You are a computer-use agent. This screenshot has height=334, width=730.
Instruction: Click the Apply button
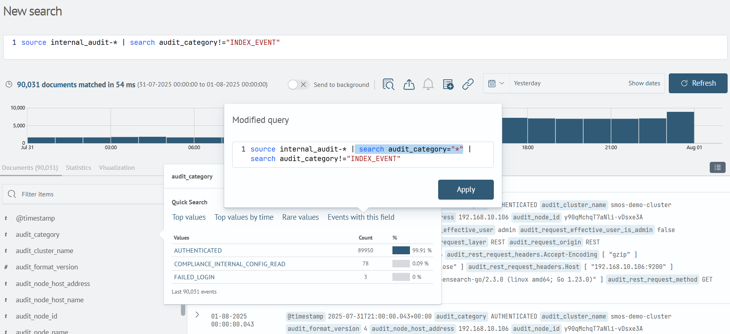(x=466, y=190)
